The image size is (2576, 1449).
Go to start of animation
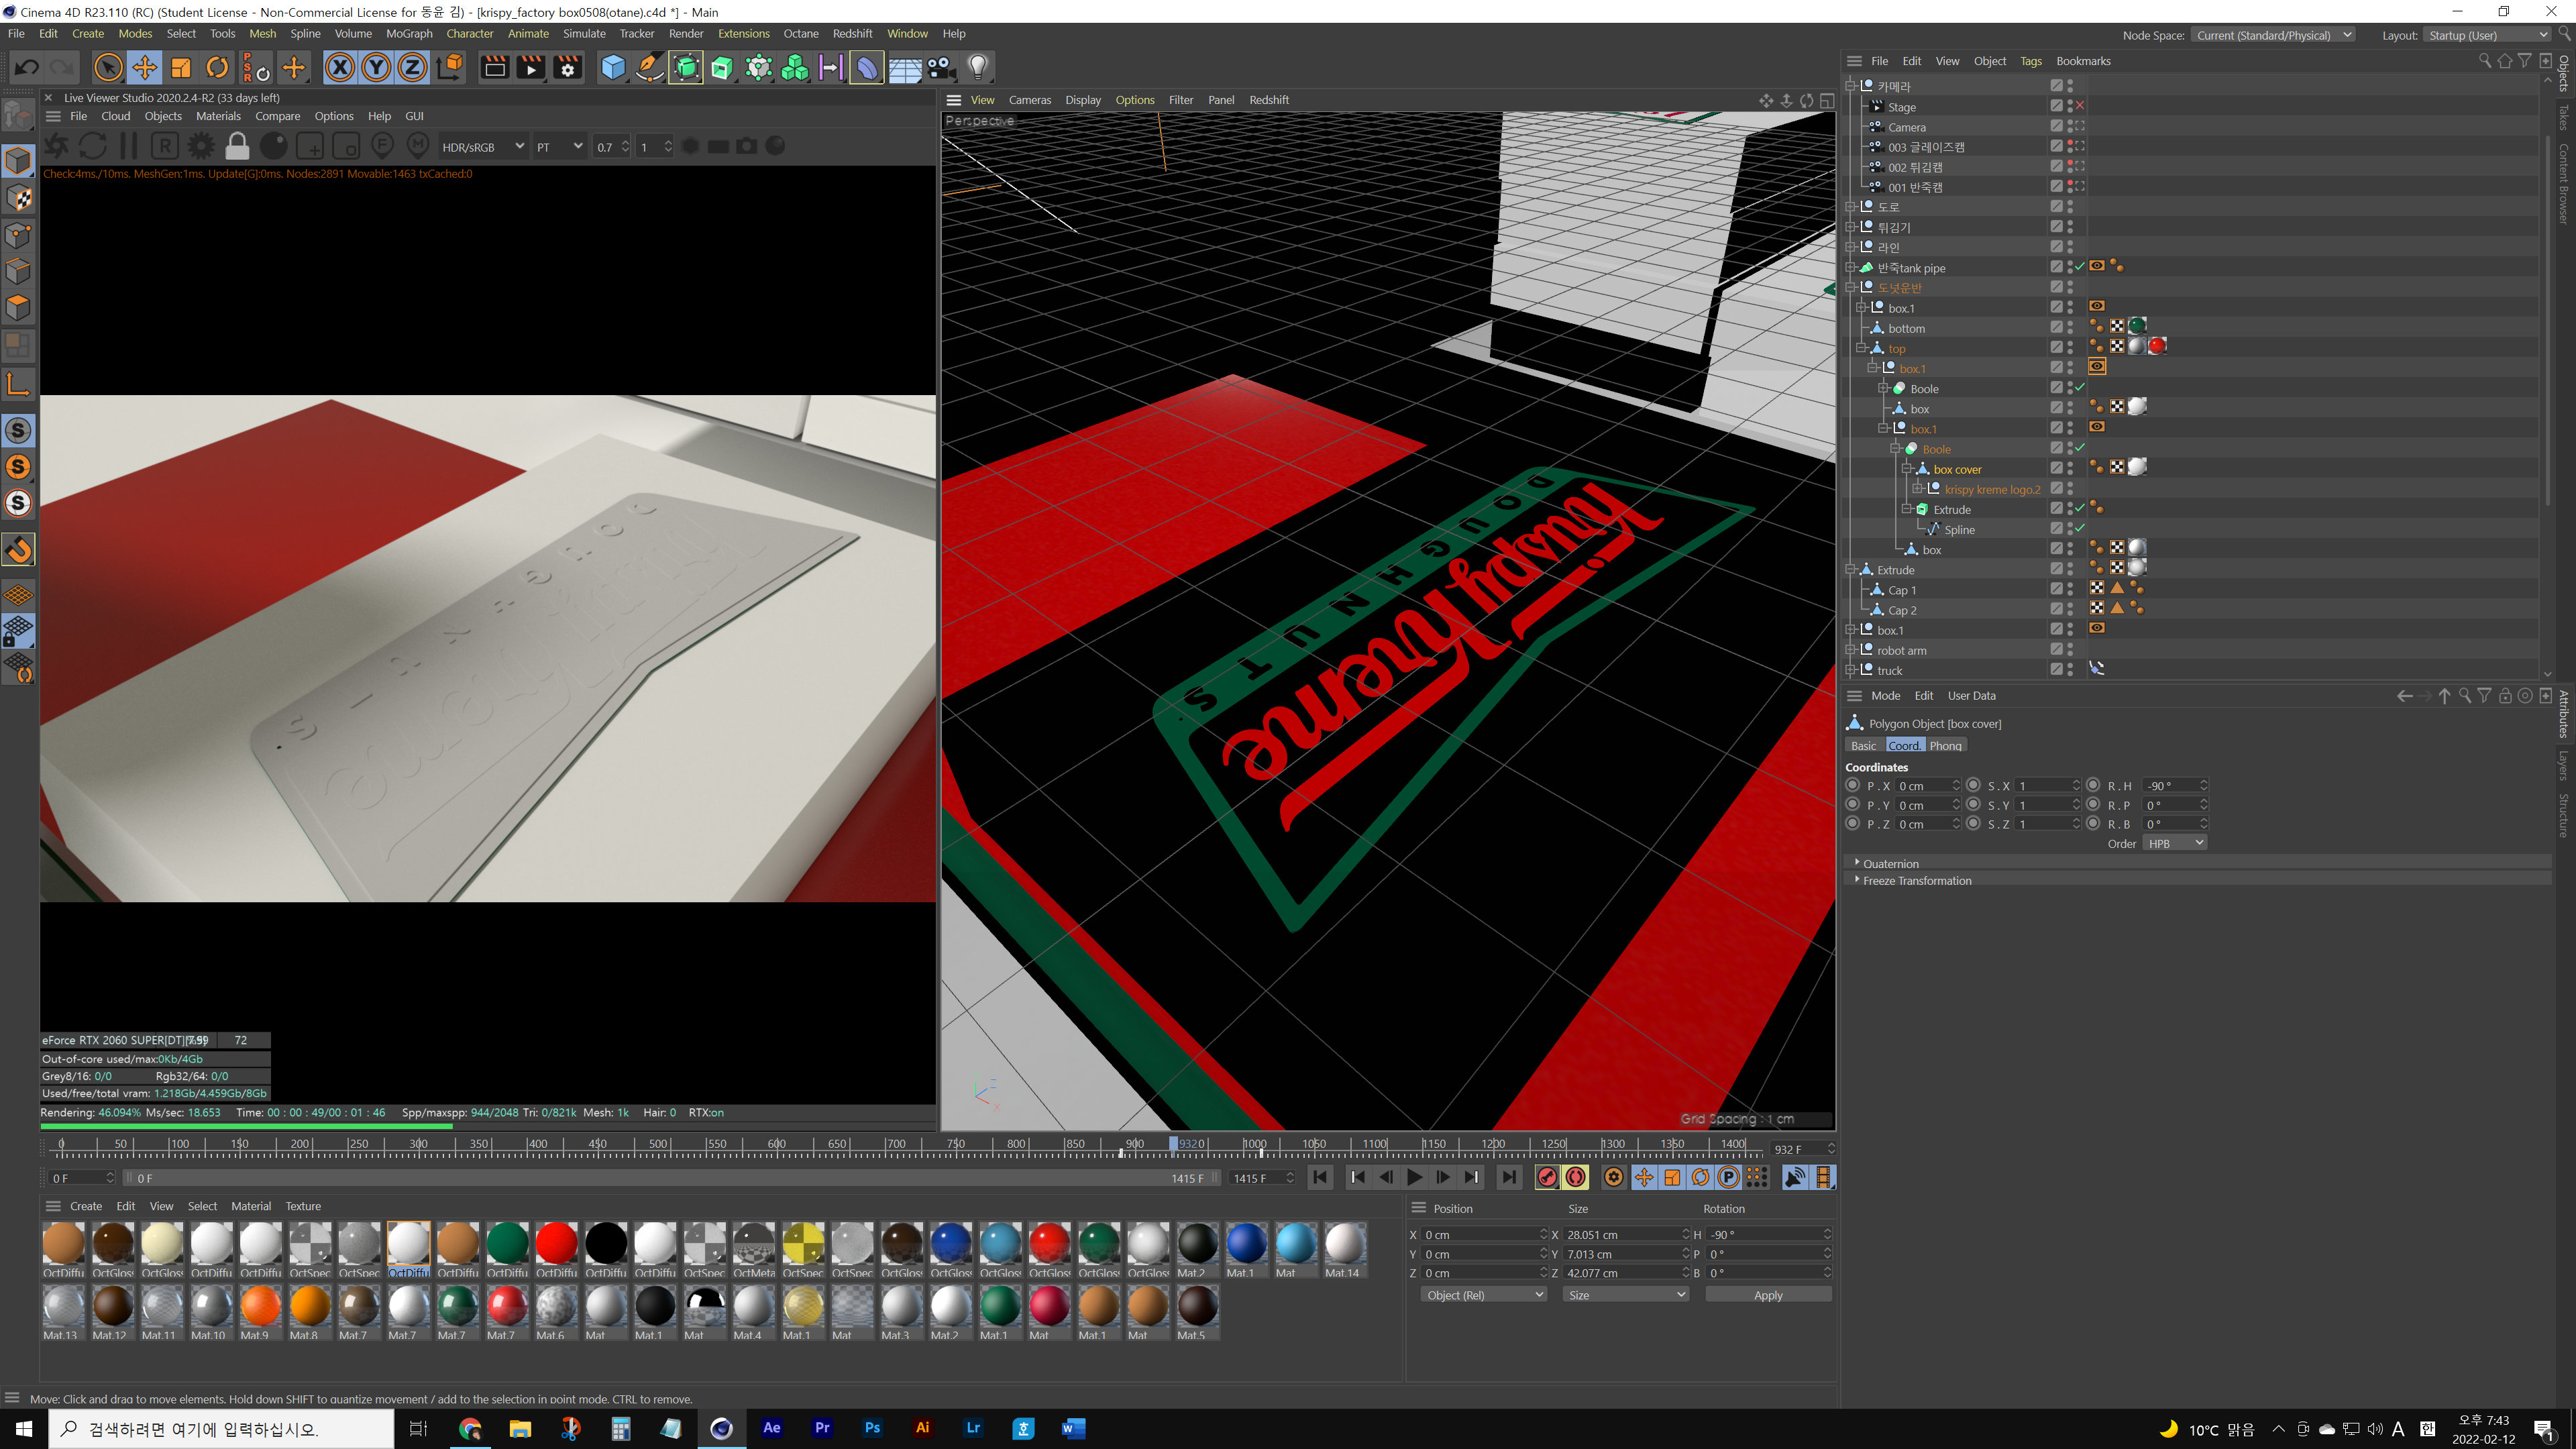1320,1177
